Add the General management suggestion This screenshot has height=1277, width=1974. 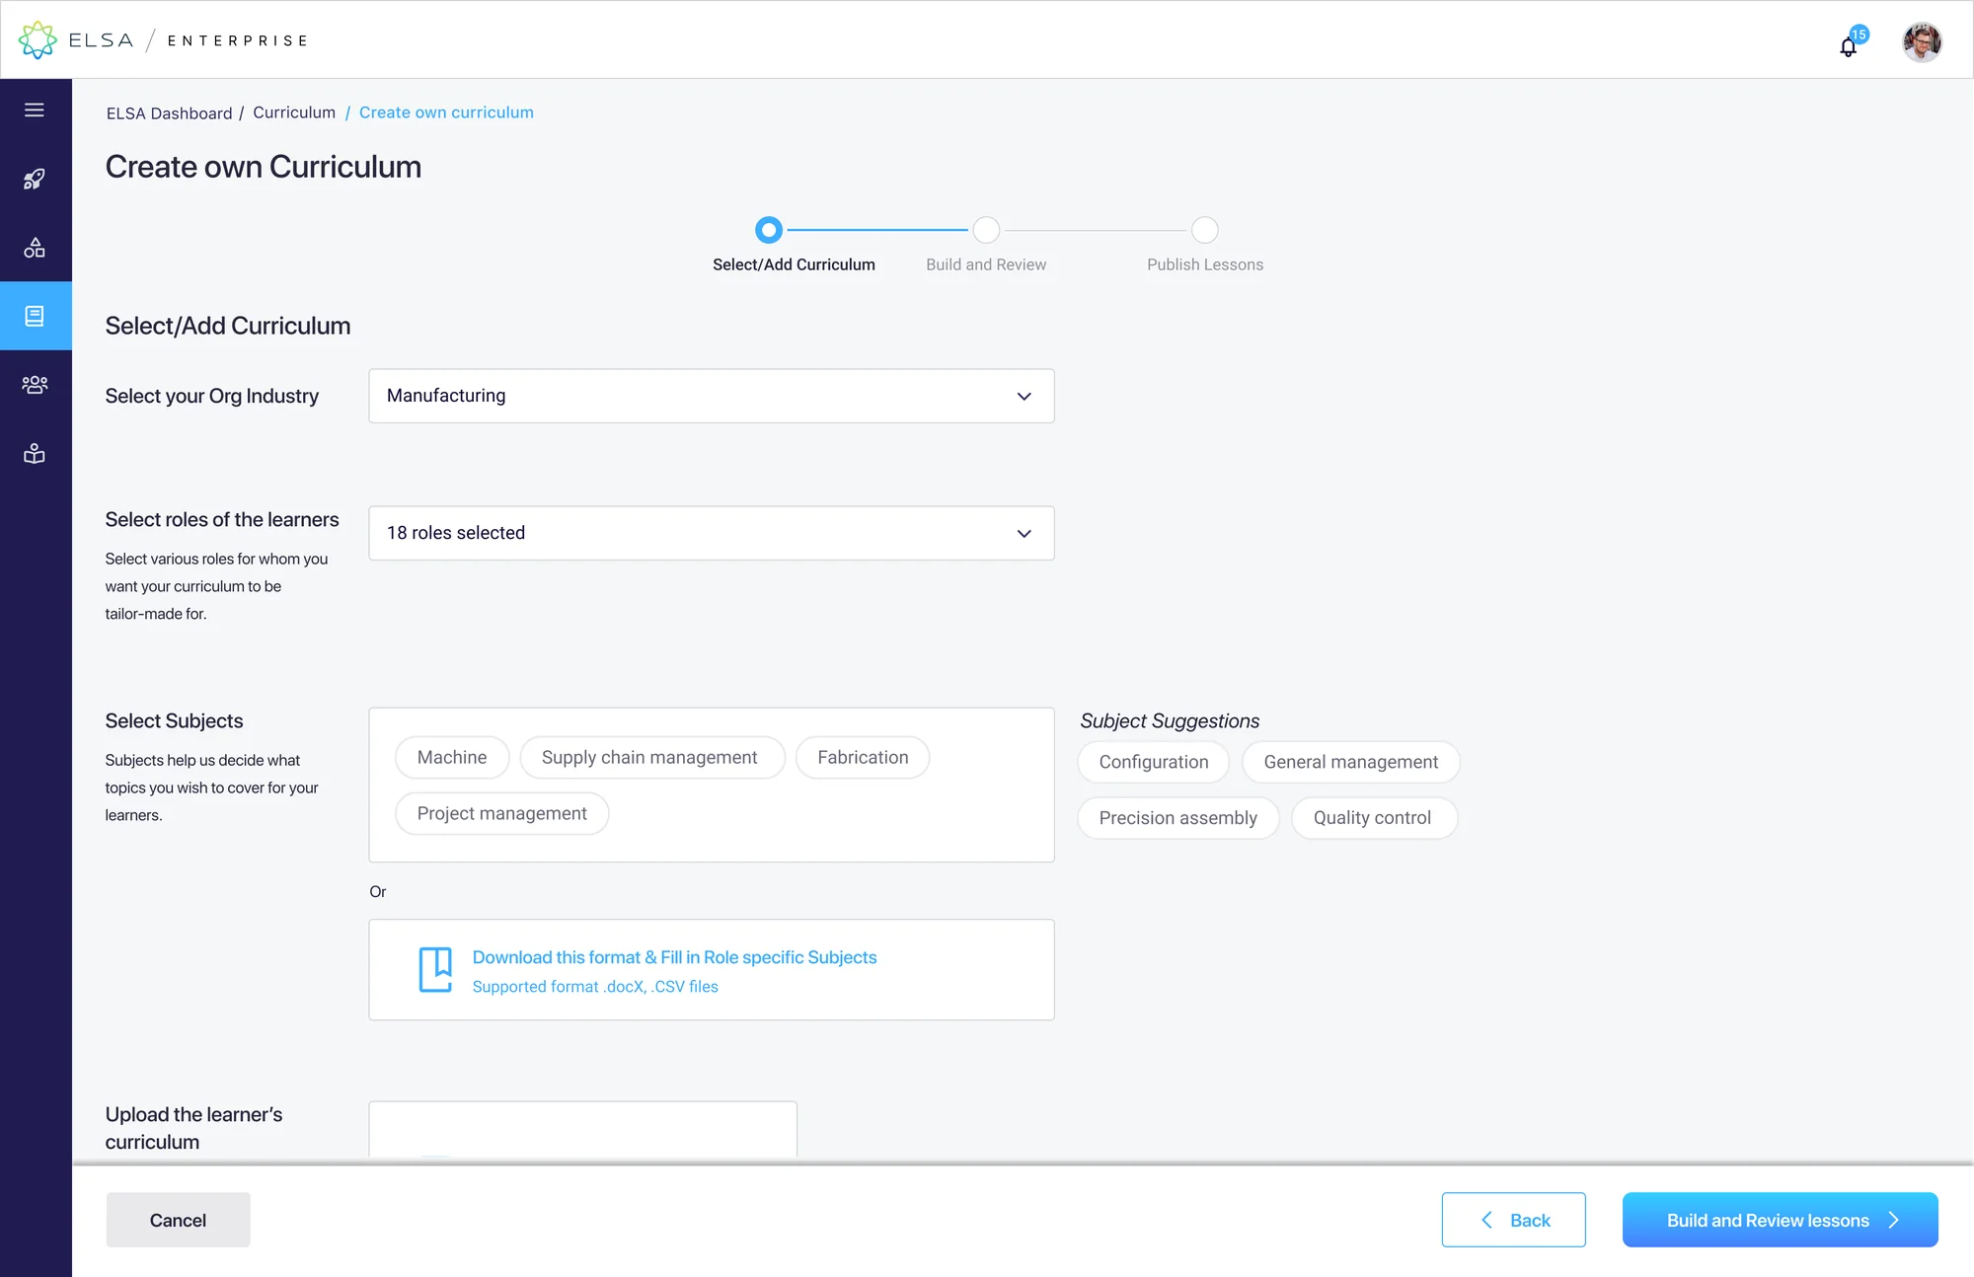point(1350,762)
